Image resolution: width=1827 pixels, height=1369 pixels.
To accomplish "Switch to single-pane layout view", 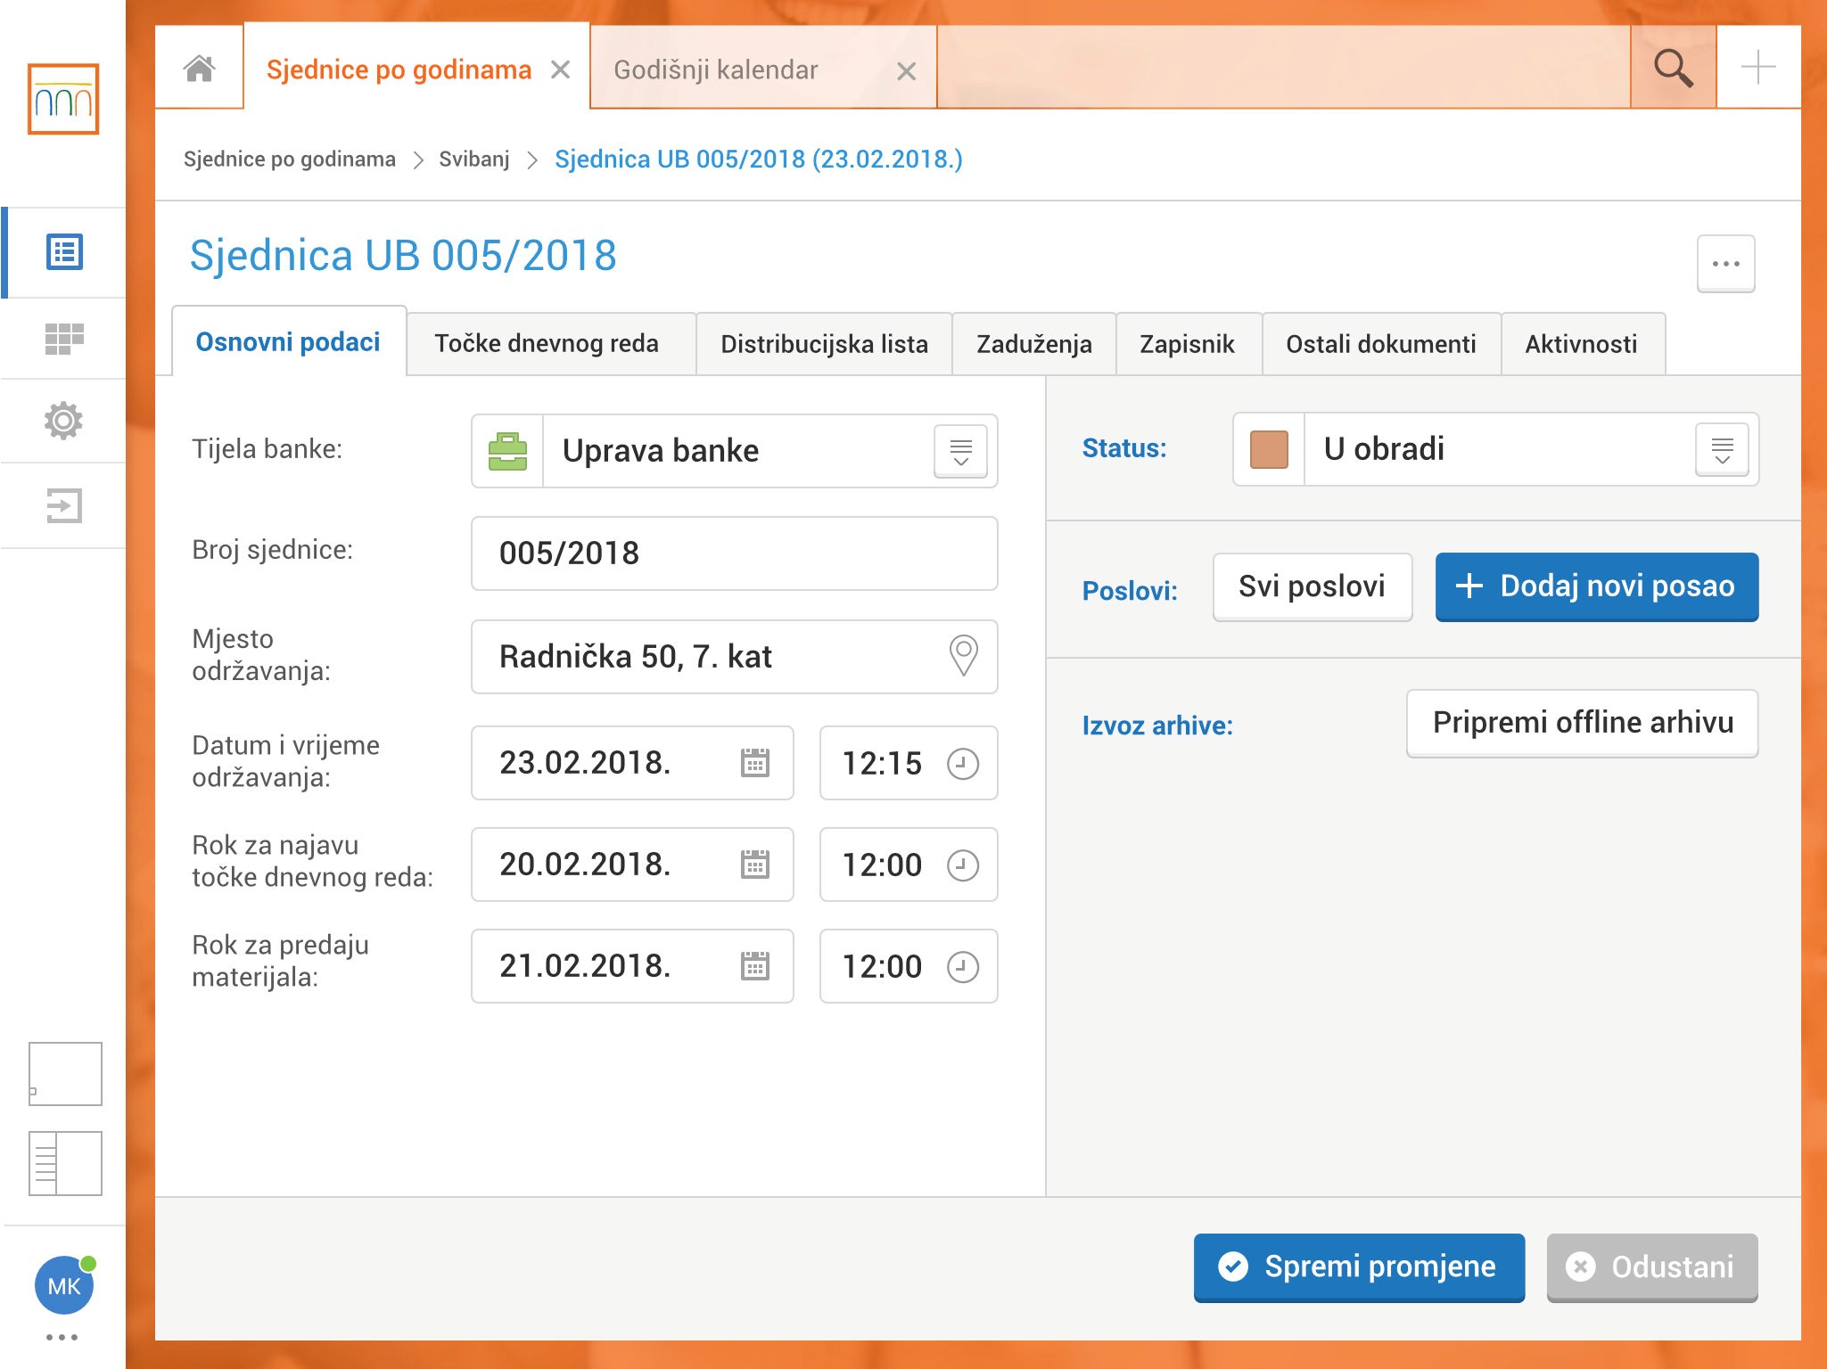I will coord(65,1073).
